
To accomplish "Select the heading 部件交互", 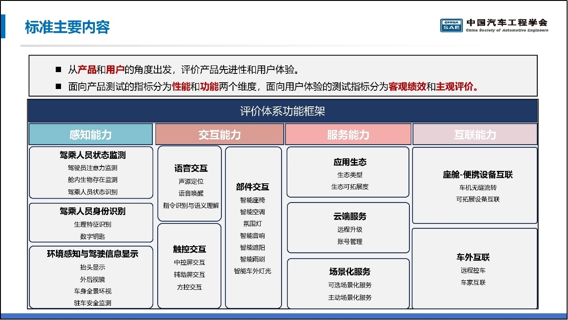I will pyautogui.click(x=253, y=187).
